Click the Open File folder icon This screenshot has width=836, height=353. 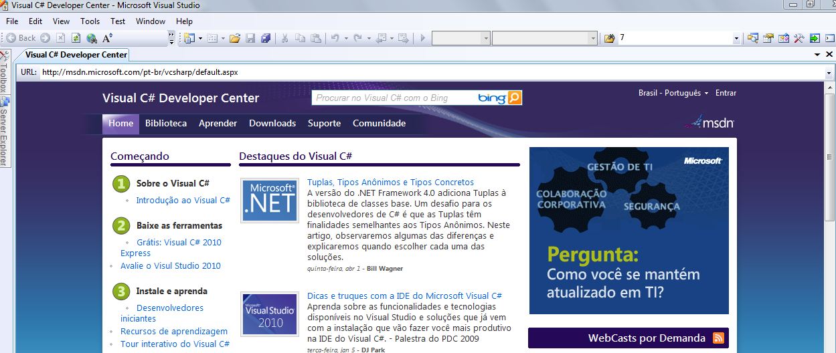pos(234,38)
